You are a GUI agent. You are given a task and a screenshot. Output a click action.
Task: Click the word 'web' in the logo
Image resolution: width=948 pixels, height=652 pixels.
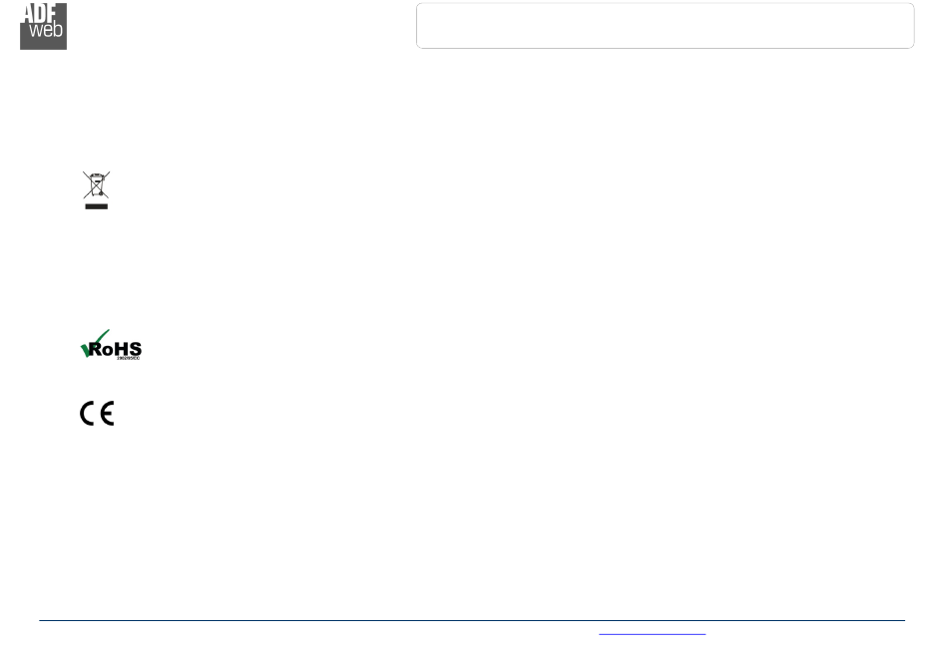tap(46, 30)
